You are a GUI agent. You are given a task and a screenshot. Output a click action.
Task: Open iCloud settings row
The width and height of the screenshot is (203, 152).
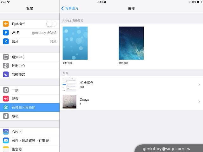(29, 132)
